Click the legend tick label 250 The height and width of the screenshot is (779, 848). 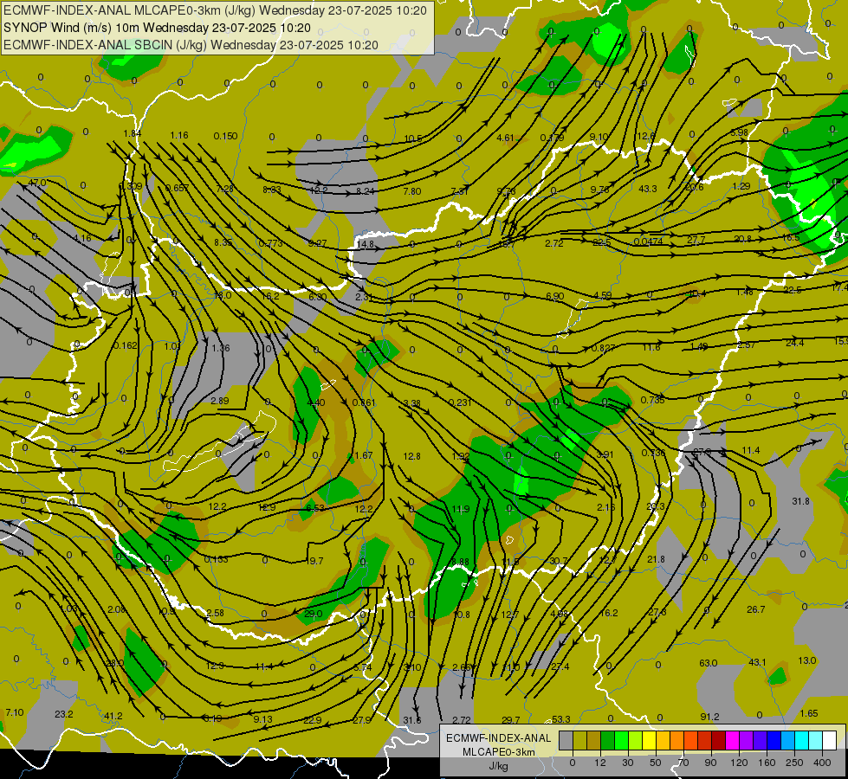[x=794, y=763]
